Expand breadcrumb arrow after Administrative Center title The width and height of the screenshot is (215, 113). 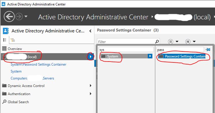[152, 17]
